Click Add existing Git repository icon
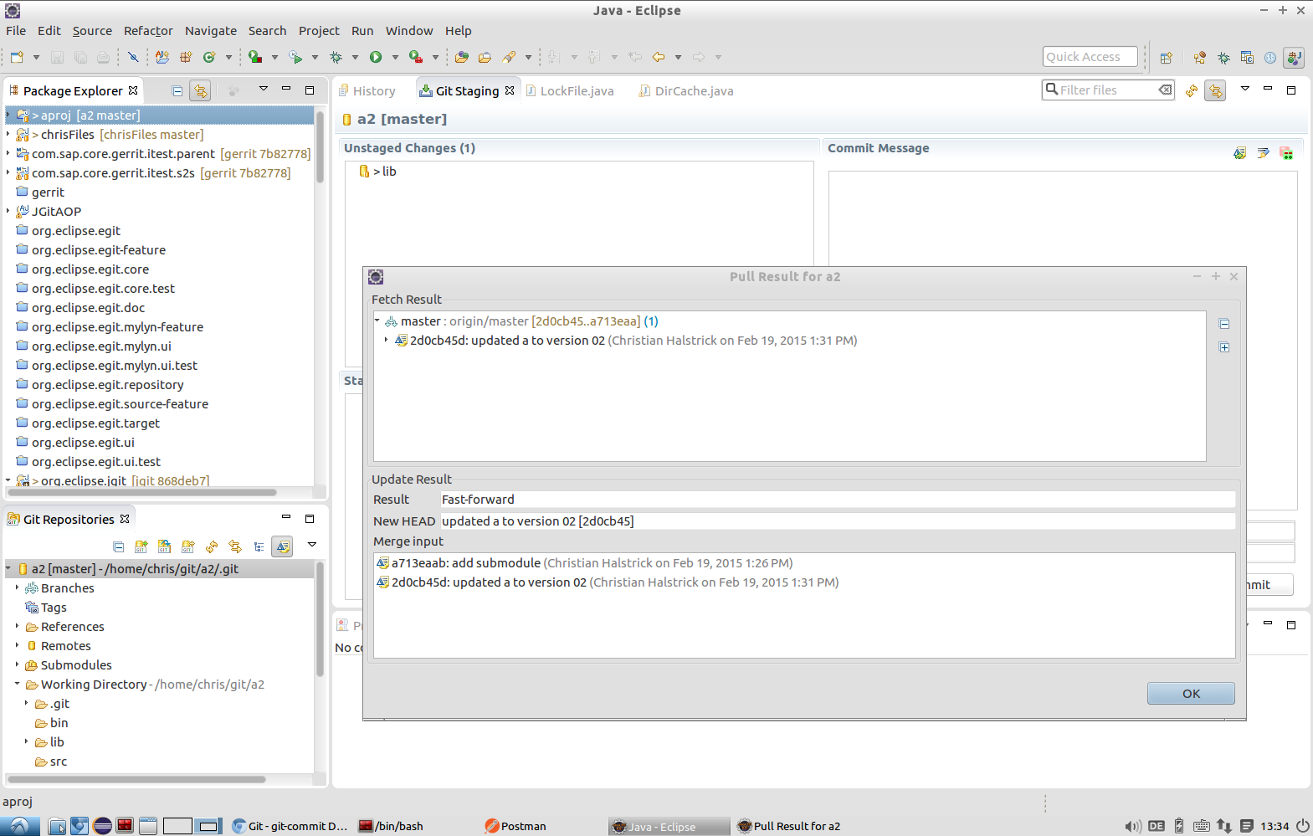The width and height of the screenshot is (1313, 836). (x=141, y=546)
